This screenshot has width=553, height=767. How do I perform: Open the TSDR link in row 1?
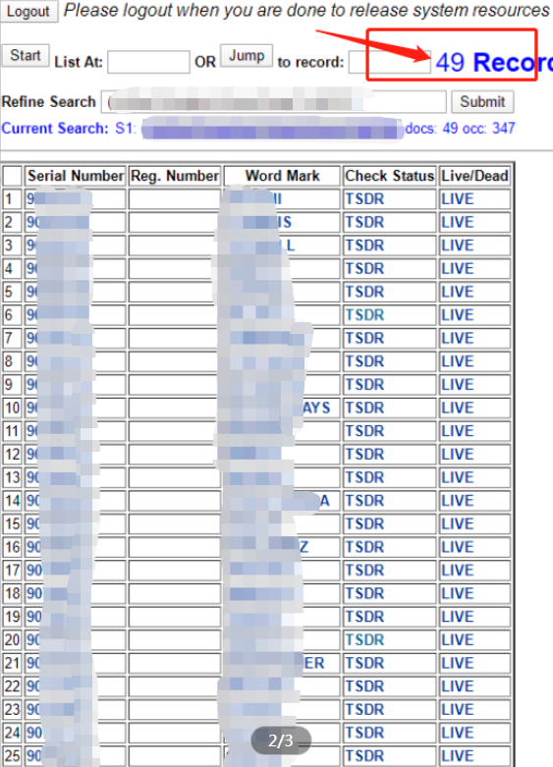[x=364, y=199]
